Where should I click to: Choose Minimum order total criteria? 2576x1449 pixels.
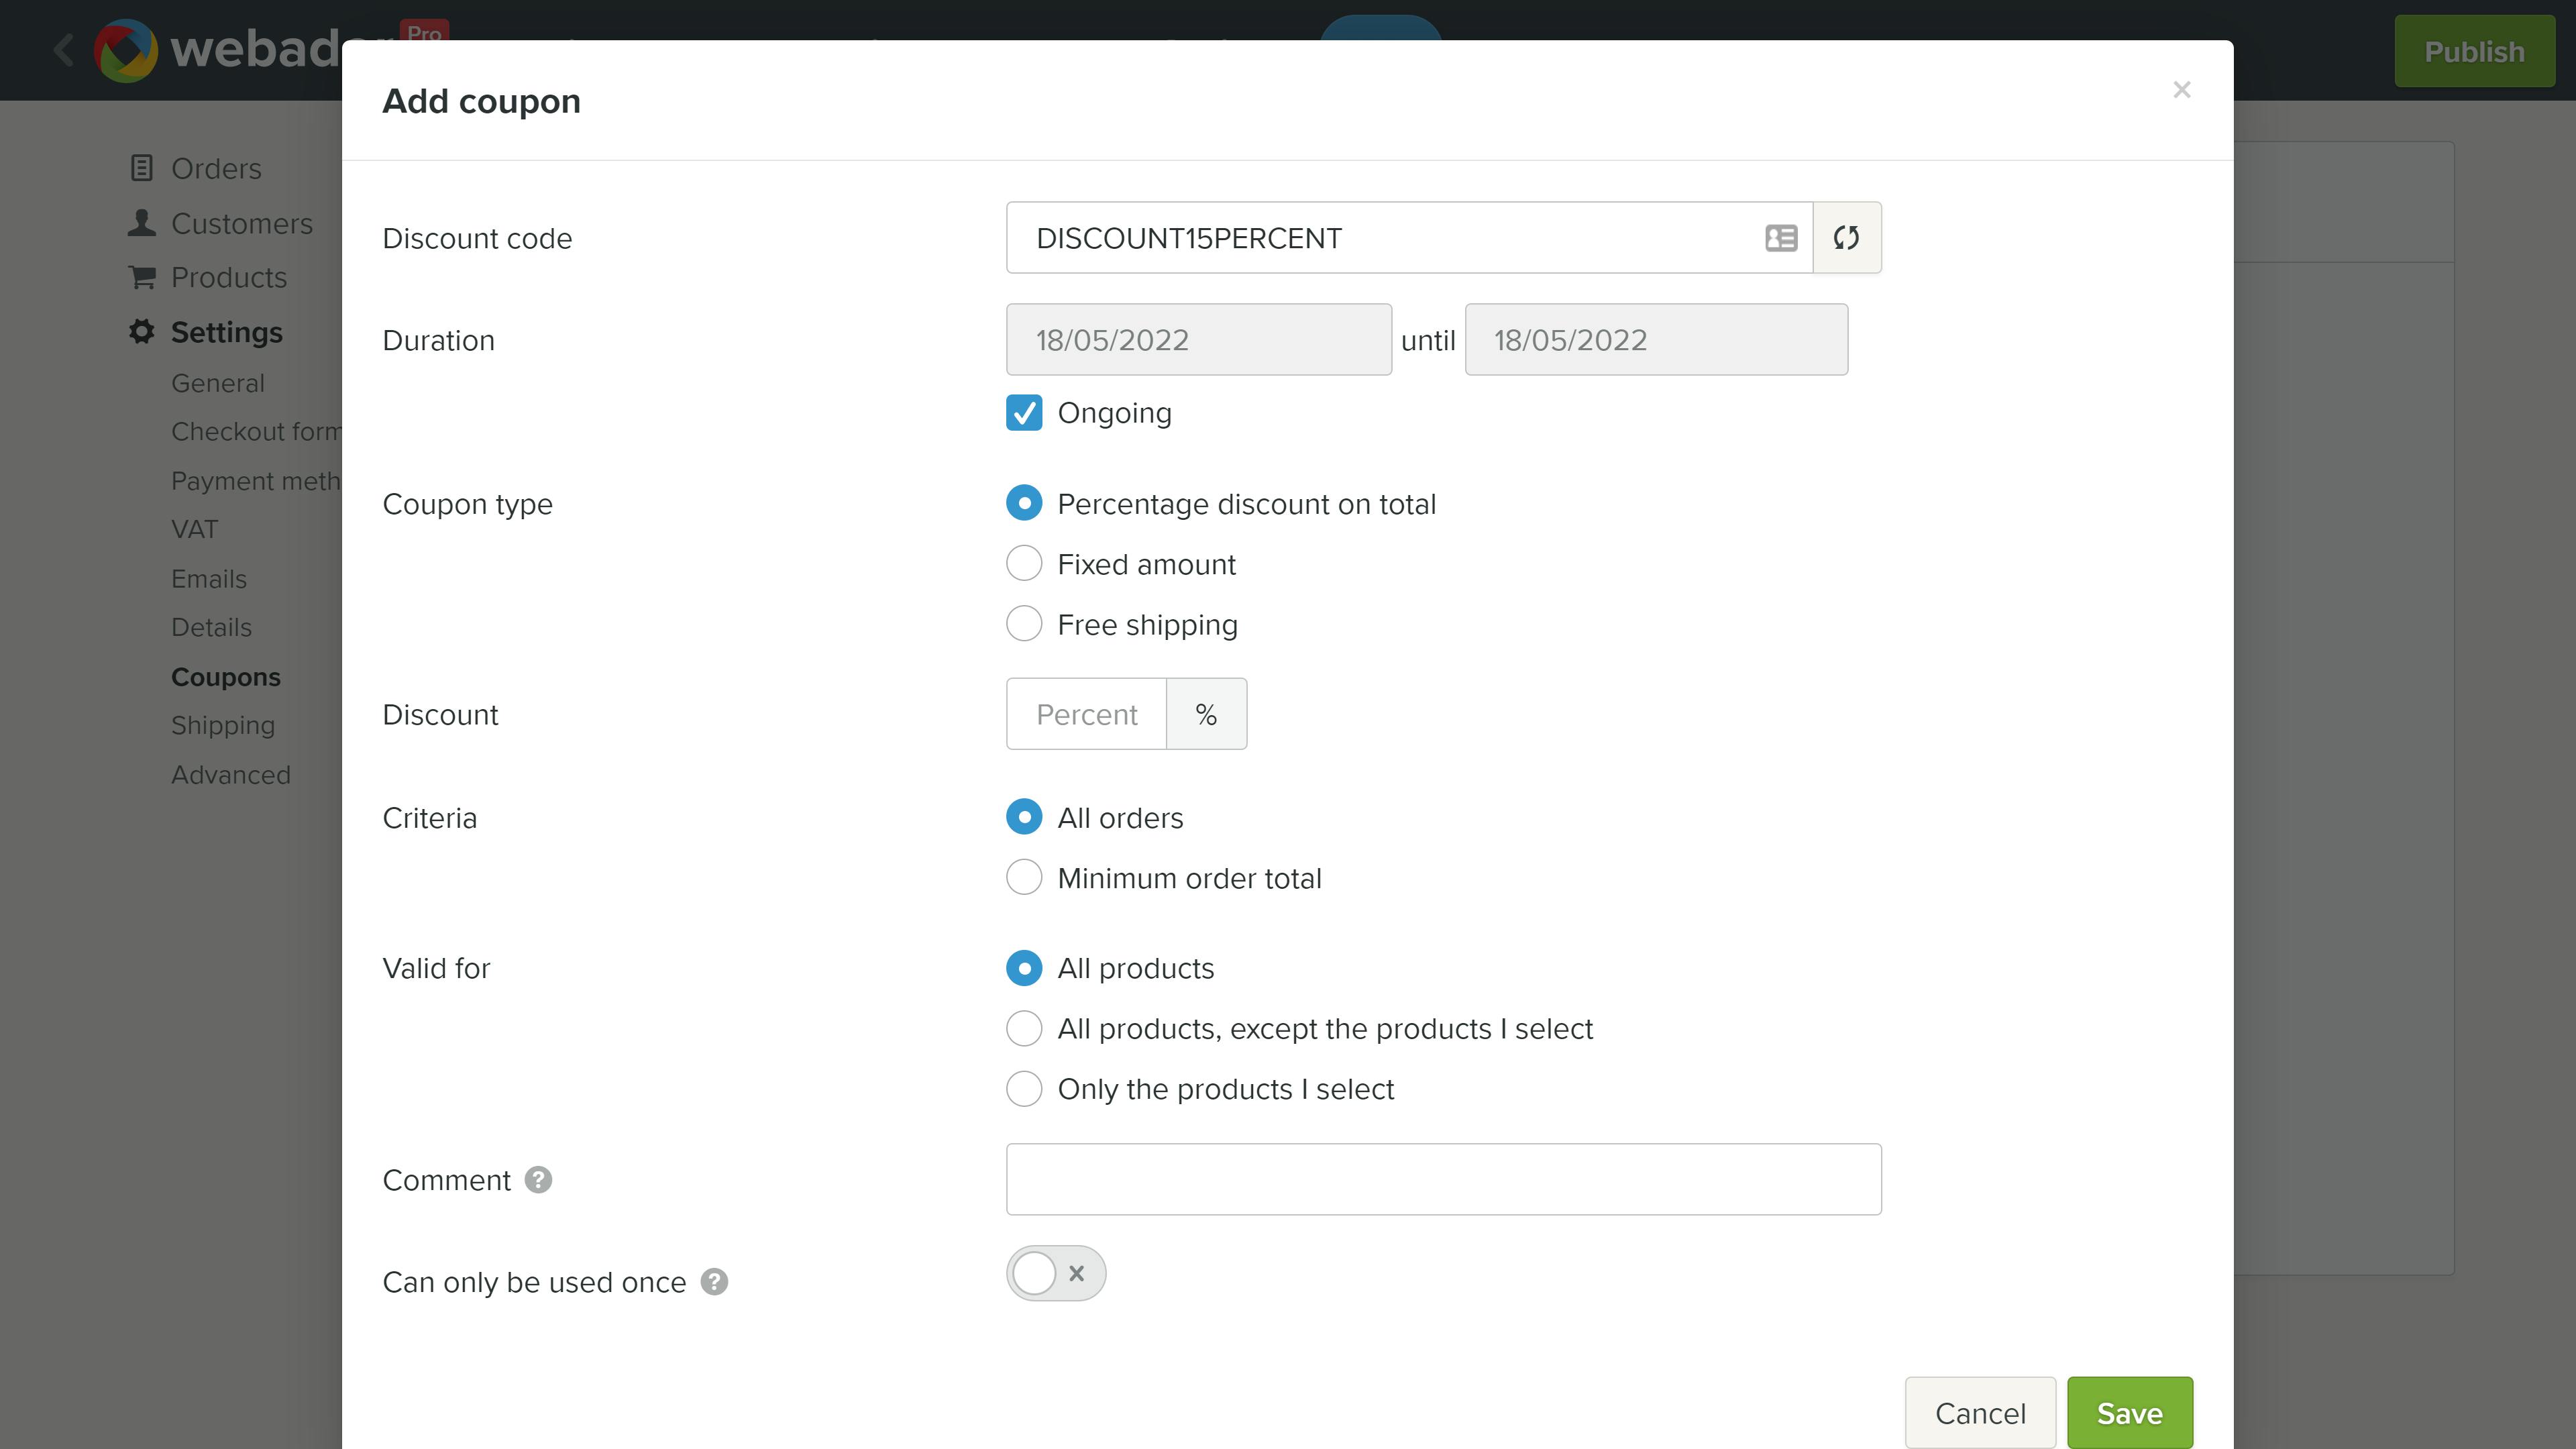click(x=1023, y=877)
